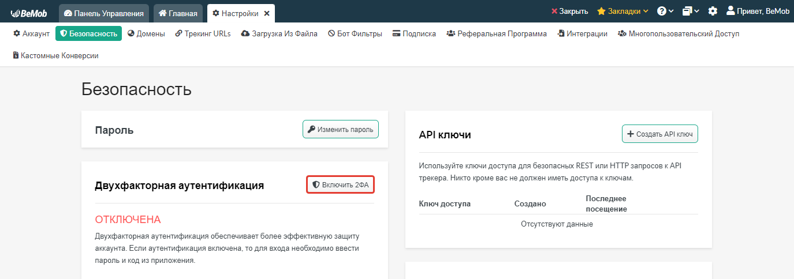Viewport: 794px width, 279px height.
Task: Click the Изменить пароль button
Action: click(341, 129)
